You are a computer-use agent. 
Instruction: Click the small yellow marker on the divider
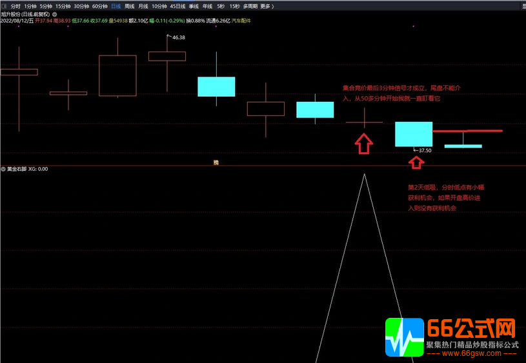(216, 162)
